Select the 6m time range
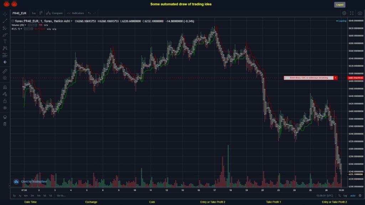365x205 pixels. coord(26,195)
